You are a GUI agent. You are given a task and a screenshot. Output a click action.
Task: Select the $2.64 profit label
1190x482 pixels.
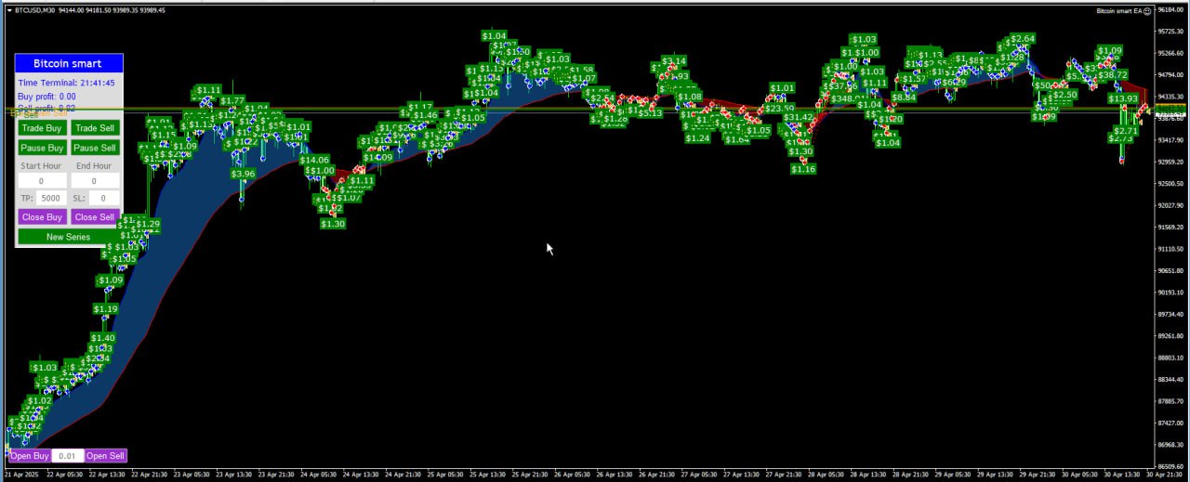tap(1022, 38)
